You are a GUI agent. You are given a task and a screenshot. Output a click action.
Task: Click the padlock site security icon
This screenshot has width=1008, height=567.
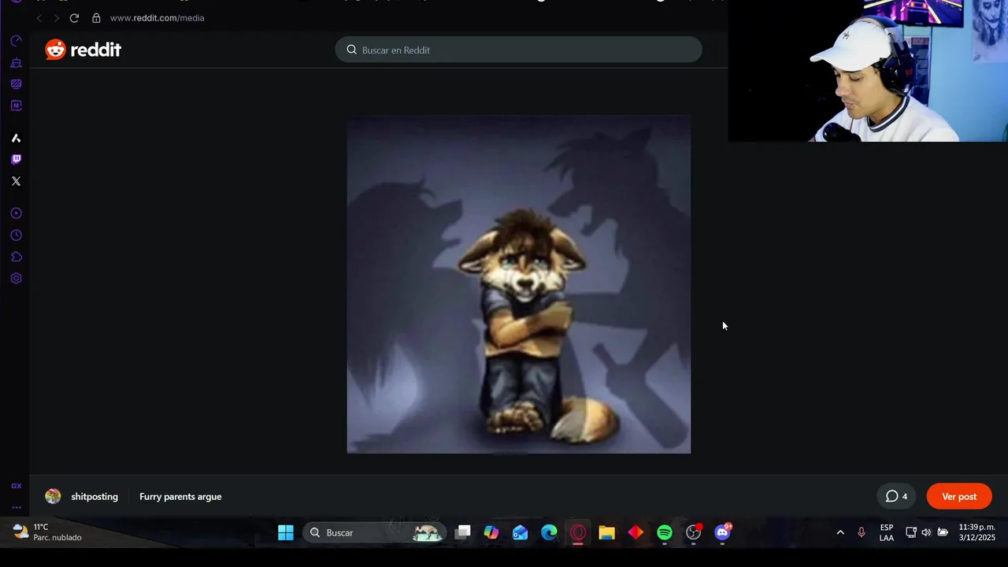pos(96,18)
